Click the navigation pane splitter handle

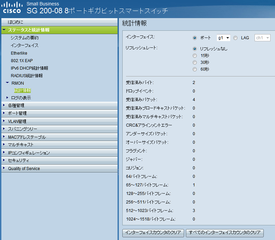click(x=118, y=172)
